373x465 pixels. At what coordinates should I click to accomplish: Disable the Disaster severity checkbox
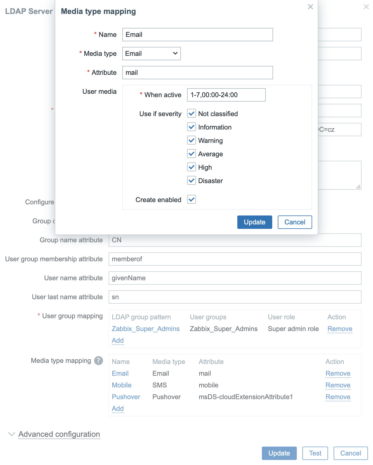[x=192, y=181]
